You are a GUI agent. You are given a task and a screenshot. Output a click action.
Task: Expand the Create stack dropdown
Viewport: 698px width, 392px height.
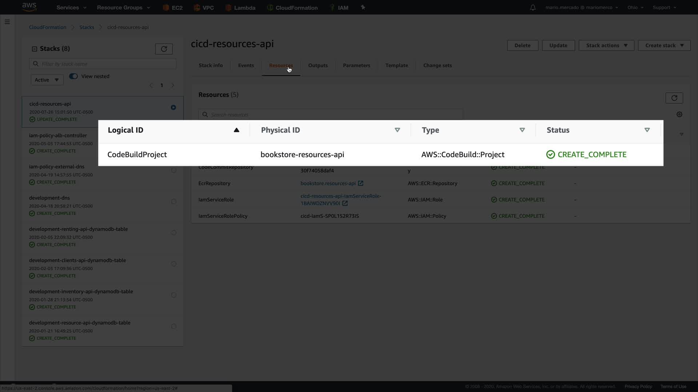click(664, 46)
